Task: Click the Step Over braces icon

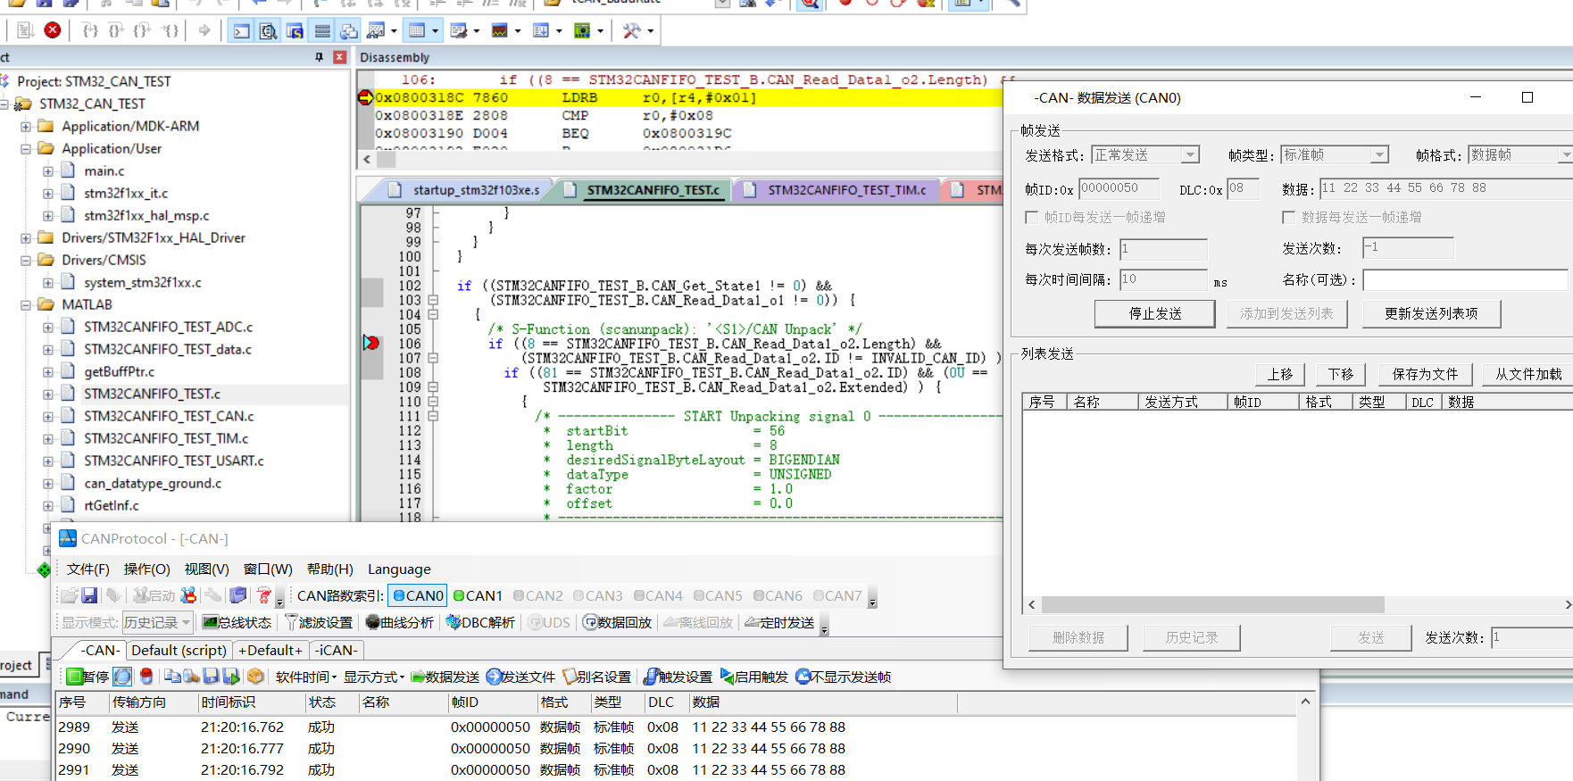Action: [x=116, y=30]
